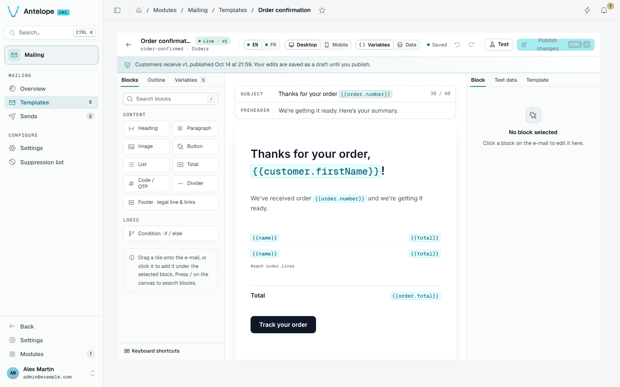The width and height of the screenshot is (620, 387).
Task: Add a Paragraph block
Action: [x=195, y=129]
